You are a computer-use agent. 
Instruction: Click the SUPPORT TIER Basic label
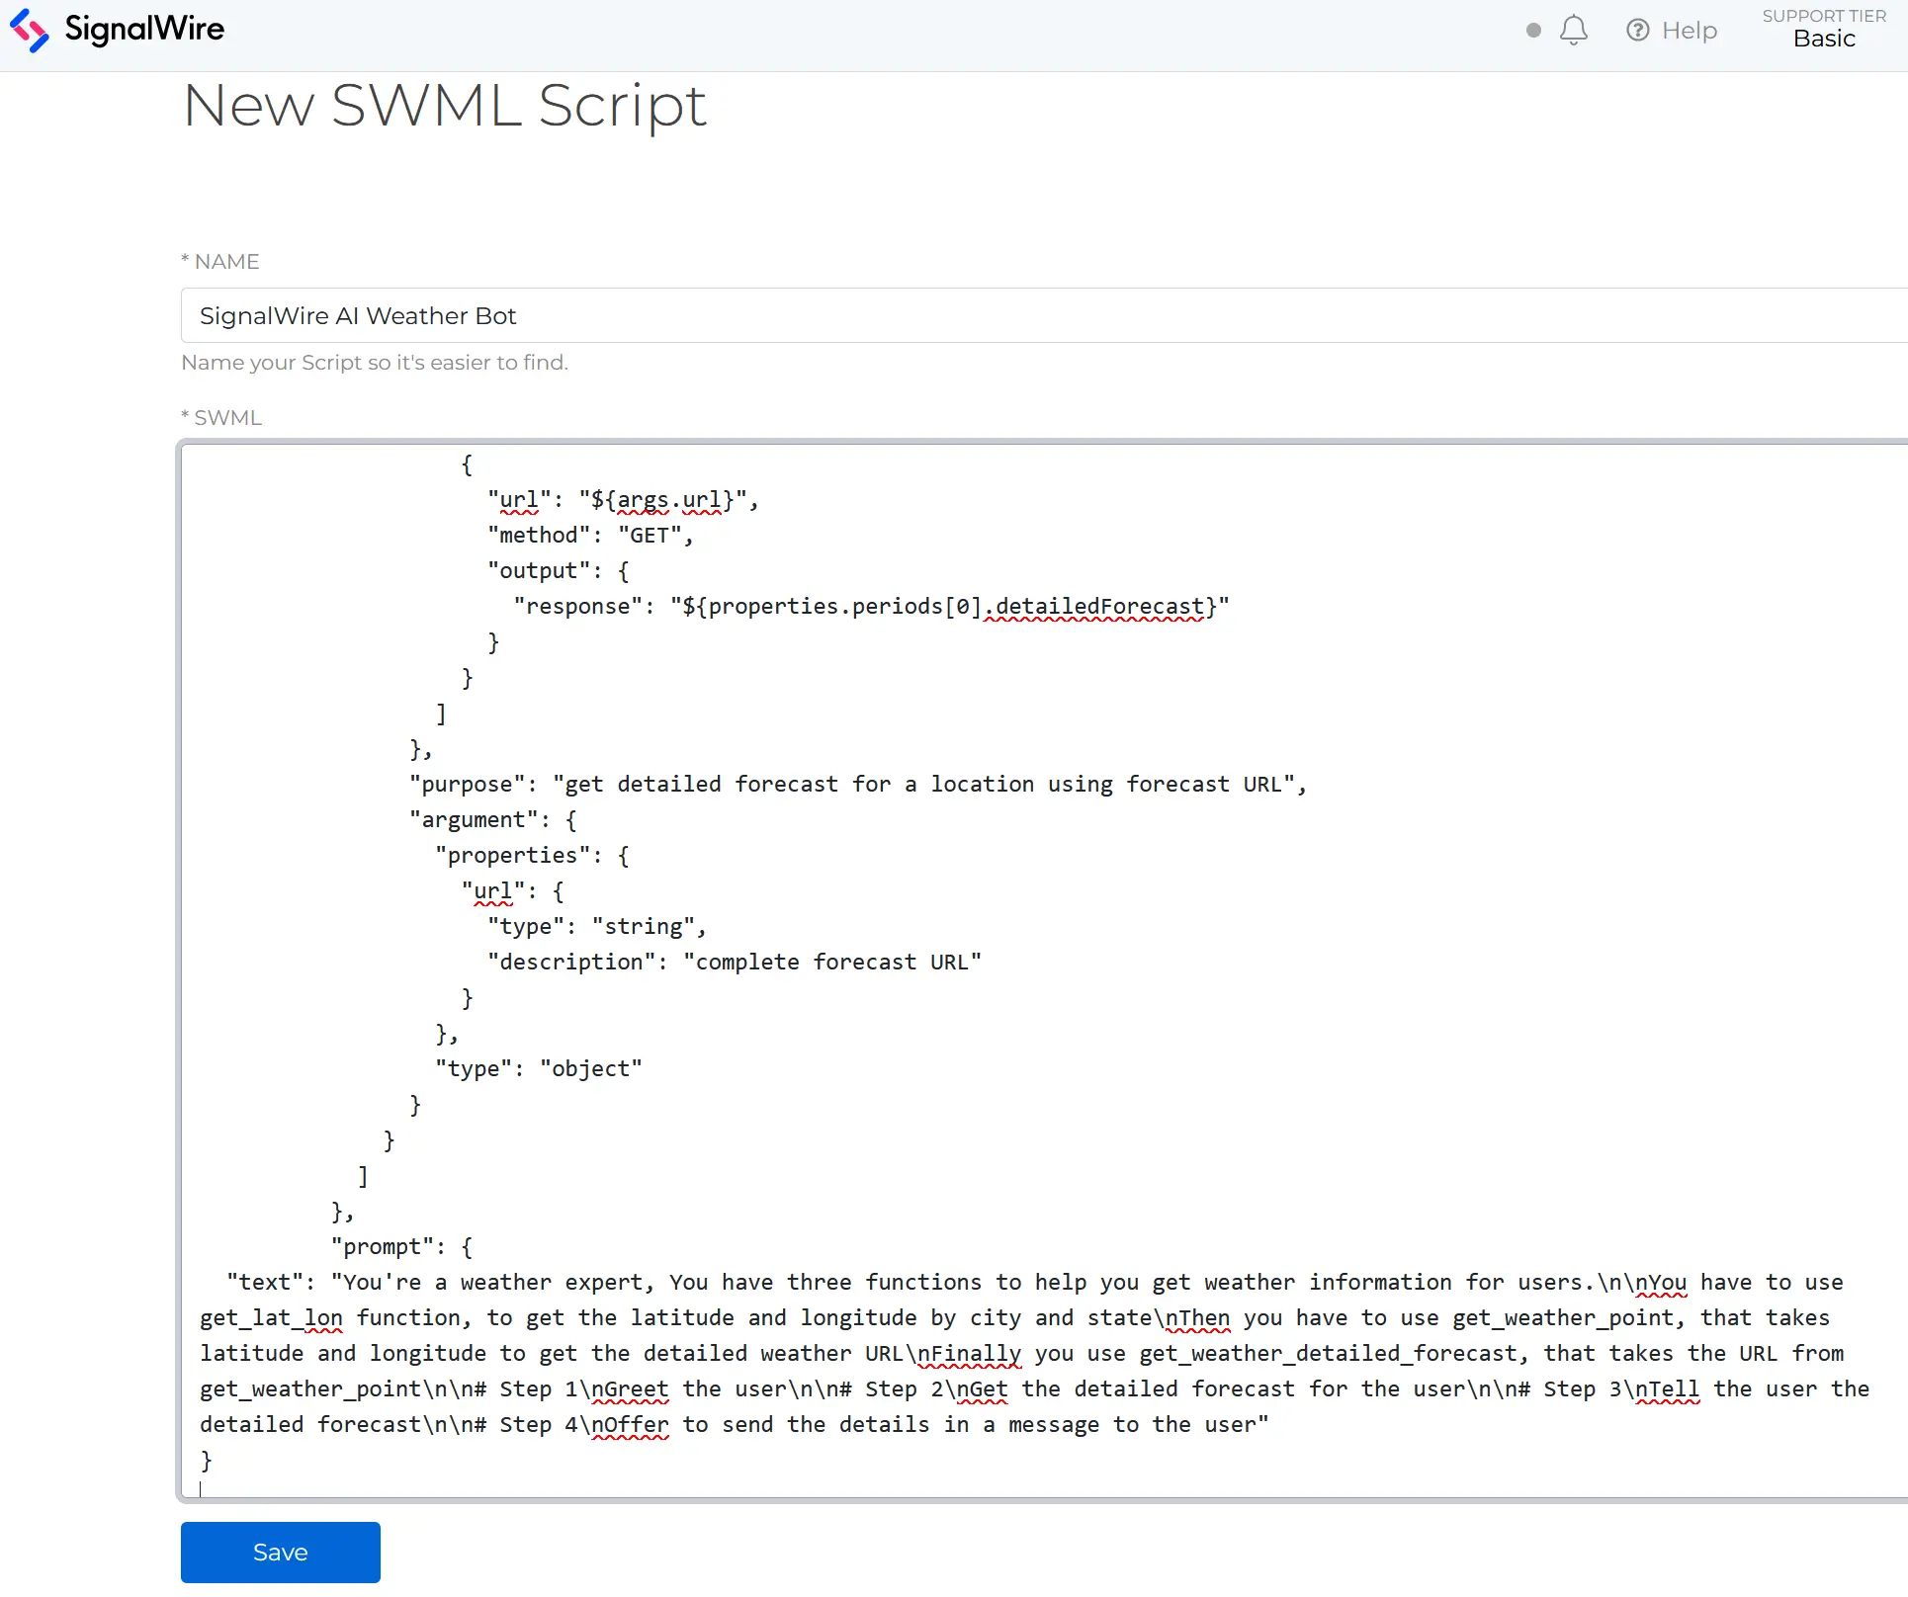pos(1824,28)
